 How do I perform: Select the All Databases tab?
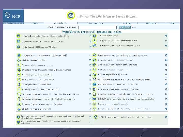click(60, 23)
